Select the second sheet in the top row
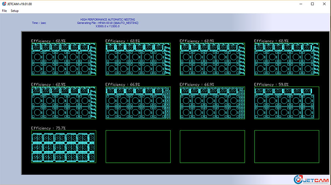331x185 pixels. pyautogui.click(x=138, y=59)
